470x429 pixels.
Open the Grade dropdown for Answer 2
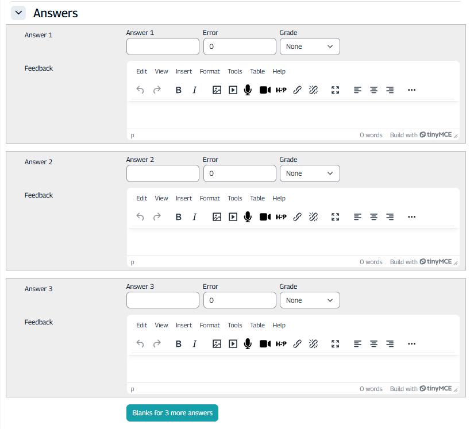(310, 173)
